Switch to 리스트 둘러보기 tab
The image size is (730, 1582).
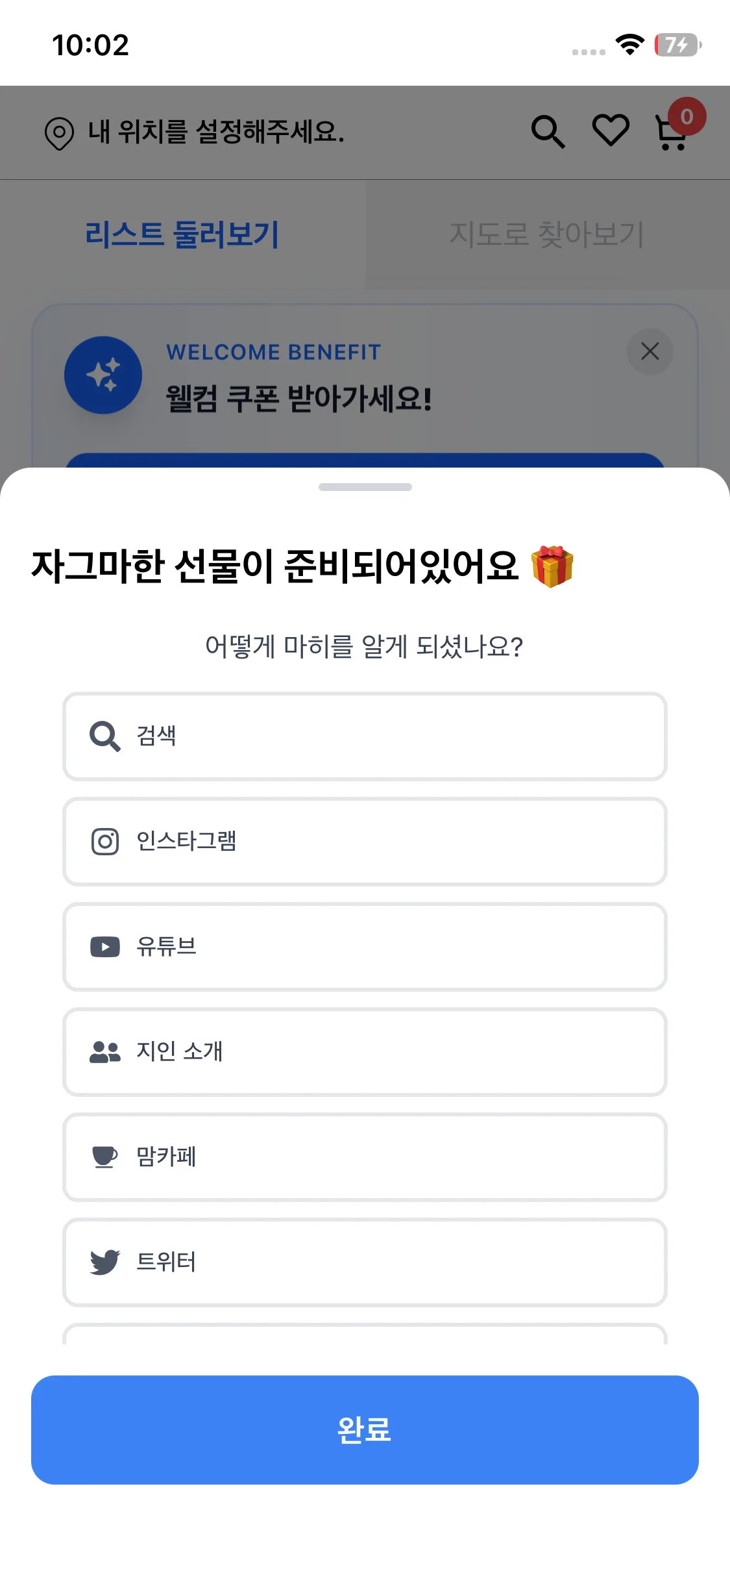point(182,234)
